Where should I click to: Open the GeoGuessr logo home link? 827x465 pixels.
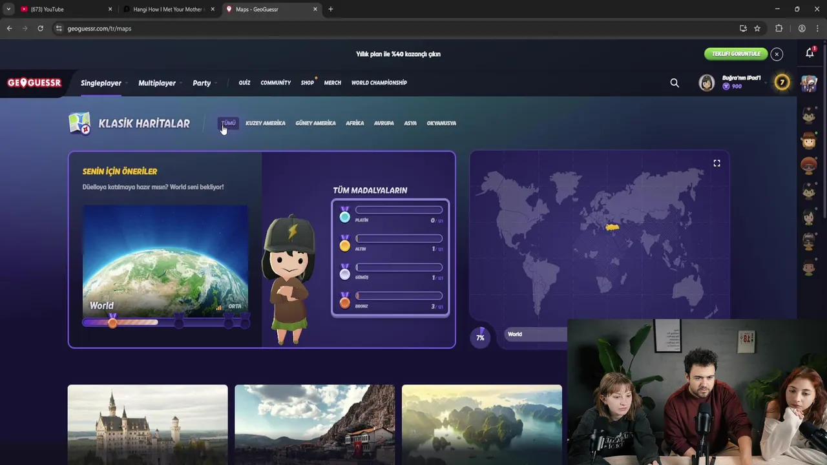(34, 83)
